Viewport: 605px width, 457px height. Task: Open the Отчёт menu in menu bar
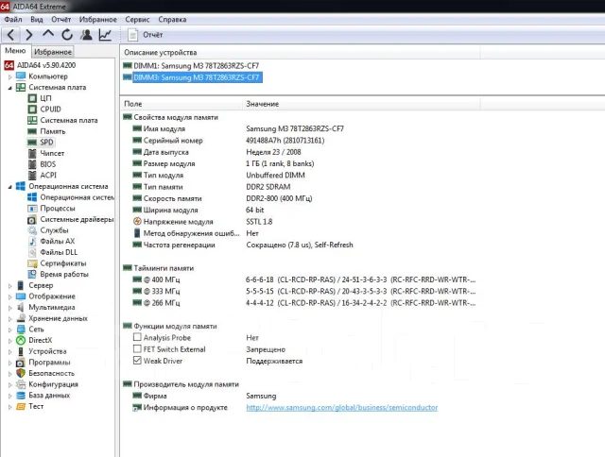60,19
